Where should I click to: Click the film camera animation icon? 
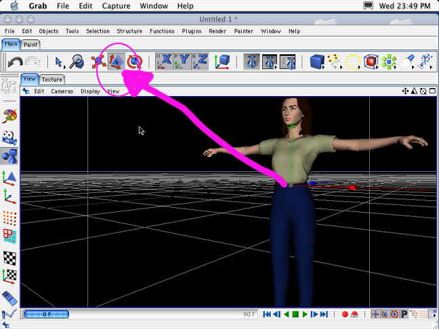[x=9, y=137]
